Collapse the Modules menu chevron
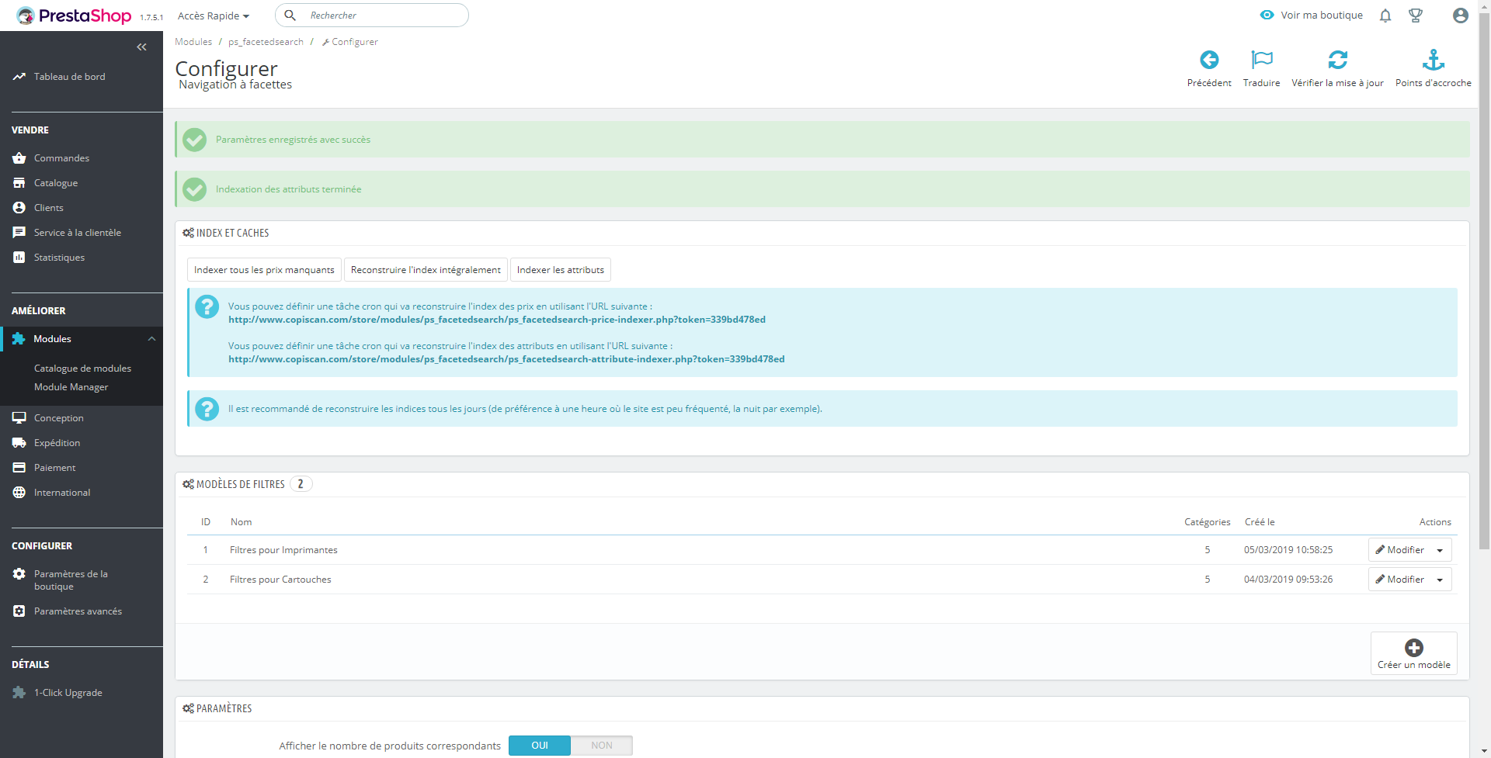 [152, 339]
